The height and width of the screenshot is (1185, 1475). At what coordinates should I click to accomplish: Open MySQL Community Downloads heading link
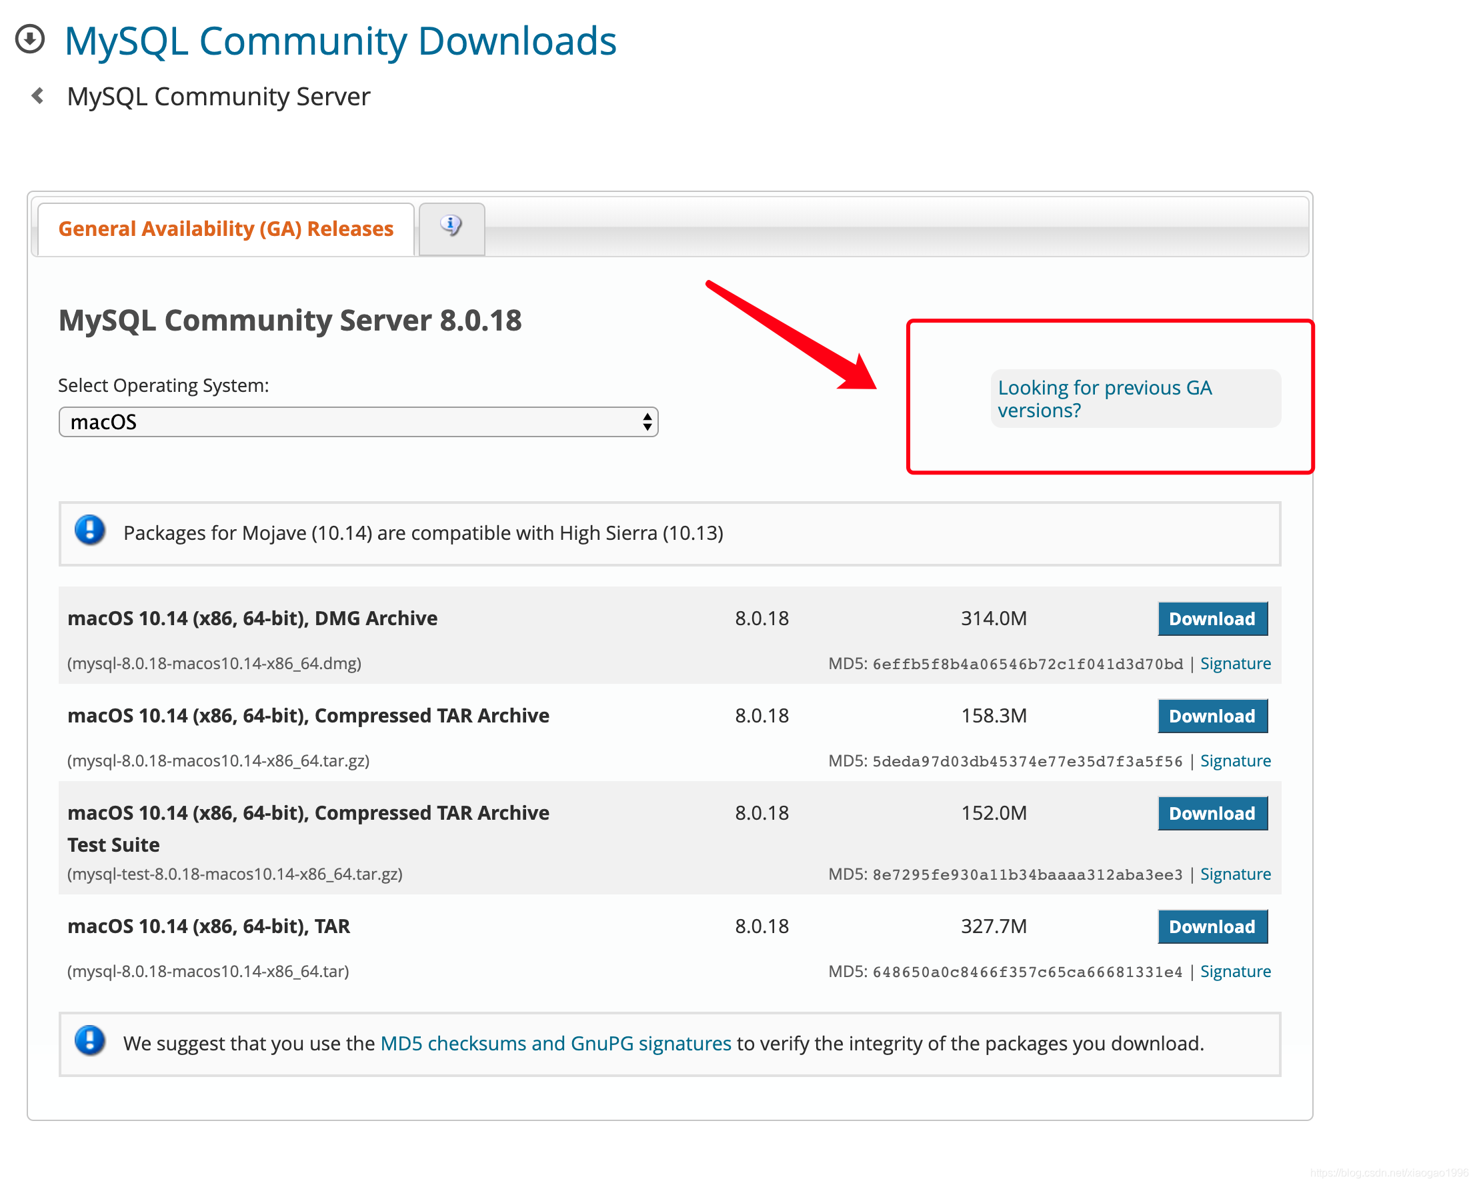pyautogui.click(x=341, y=41)
